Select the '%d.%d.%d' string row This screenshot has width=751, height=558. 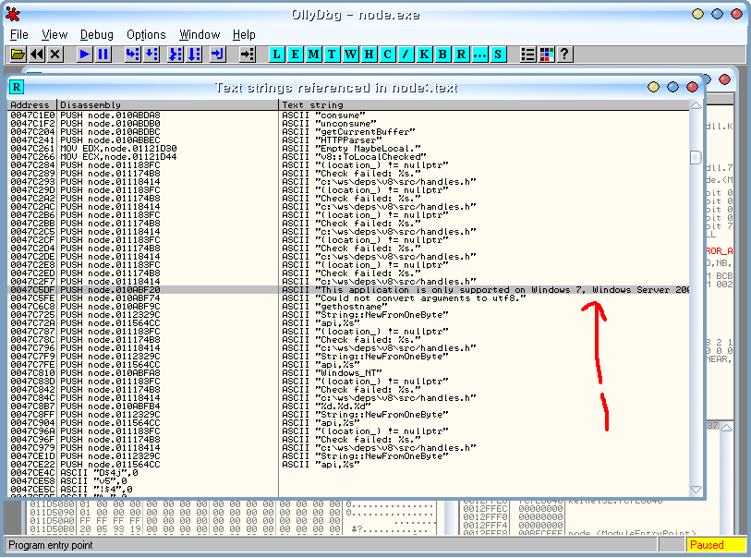[348, 406]
